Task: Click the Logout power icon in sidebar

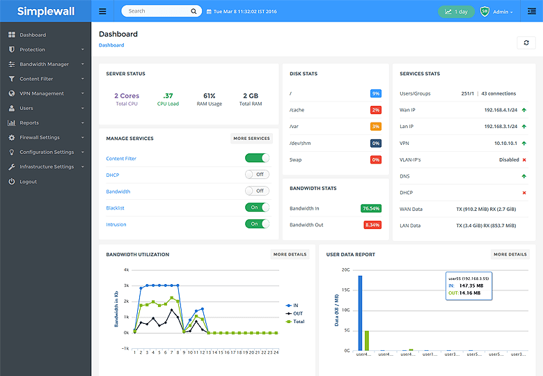Action: pos(12,182)
